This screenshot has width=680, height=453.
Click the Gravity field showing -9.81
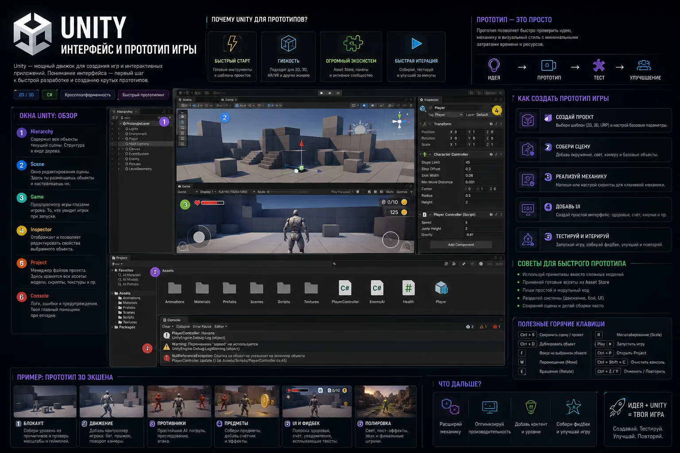(x=483, y=235)
